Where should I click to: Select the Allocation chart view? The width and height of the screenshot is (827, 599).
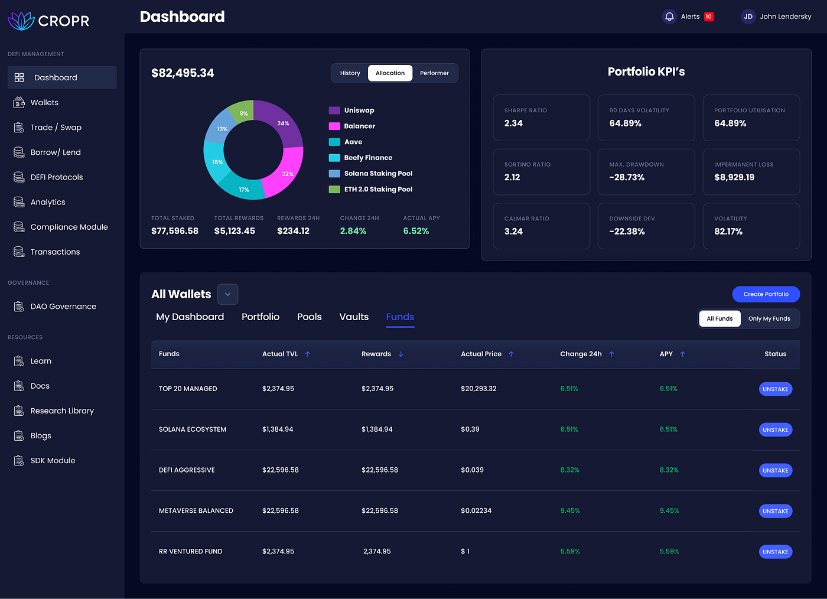click(x=390, y=73)
